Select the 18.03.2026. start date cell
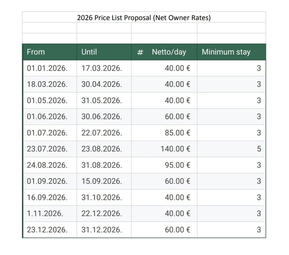Screen dimensions: 289x255 [x=47, y=84]
